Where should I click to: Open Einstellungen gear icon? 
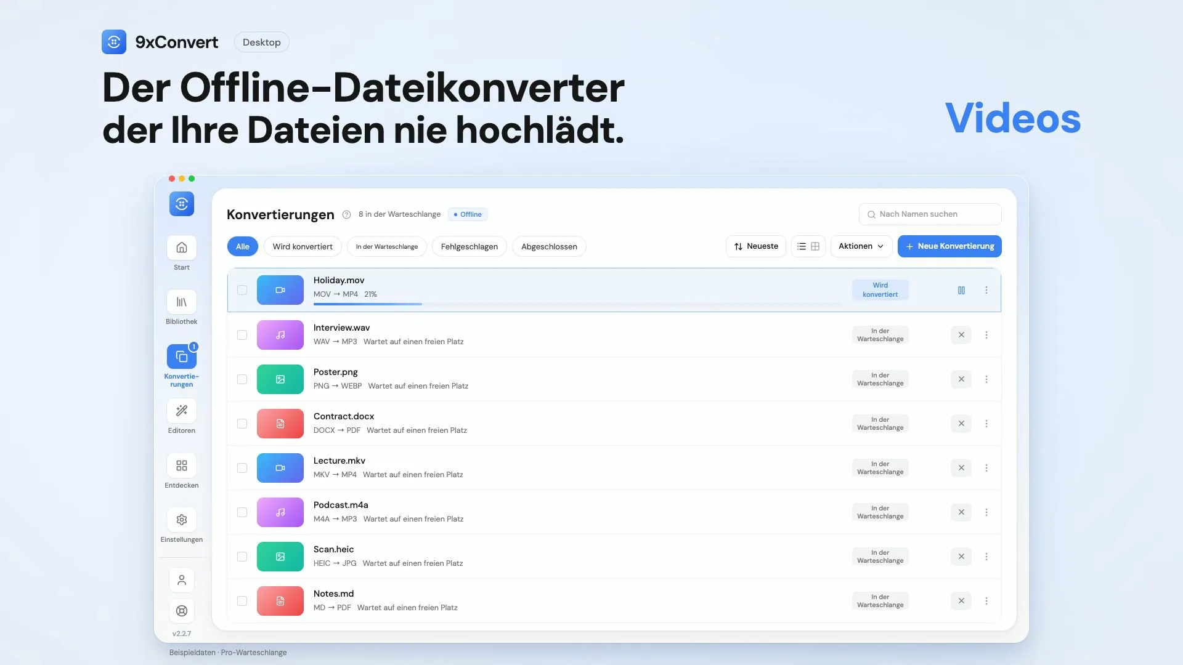point(181,520)
